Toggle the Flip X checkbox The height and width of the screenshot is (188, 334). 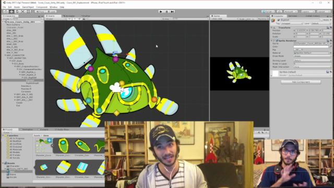click(295, 50)
